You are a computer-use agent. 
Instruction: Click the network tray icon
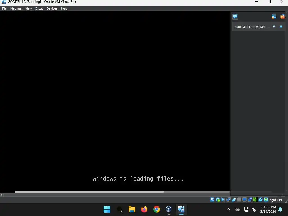click(x=246, y=209)
